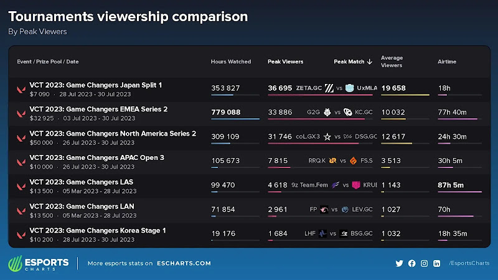
Task: Click the 24h 30m airtime value
Action: (453, 136)
